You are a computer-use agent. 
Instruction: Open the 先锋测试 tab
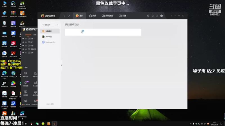click(x=107, y=16)
